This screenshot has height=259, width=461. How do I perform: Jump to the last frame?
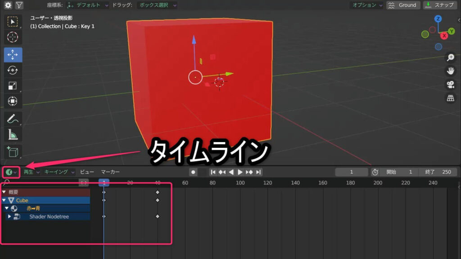[x=258, y=172]
